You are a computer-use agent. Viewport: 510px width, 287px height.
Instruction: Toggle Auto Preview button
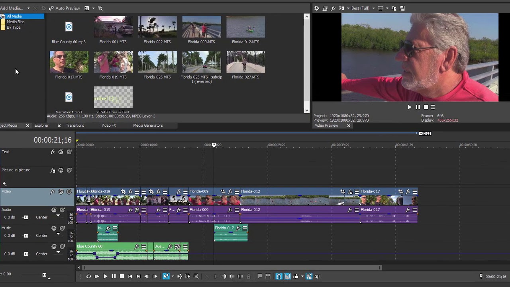[x=64, y=8]
